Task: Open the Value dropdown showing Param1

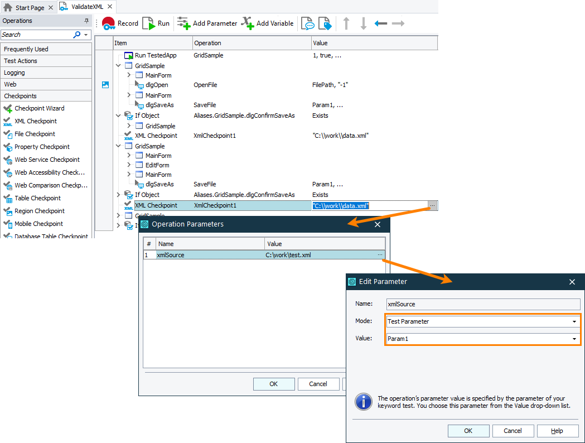Action: (574, 339)
